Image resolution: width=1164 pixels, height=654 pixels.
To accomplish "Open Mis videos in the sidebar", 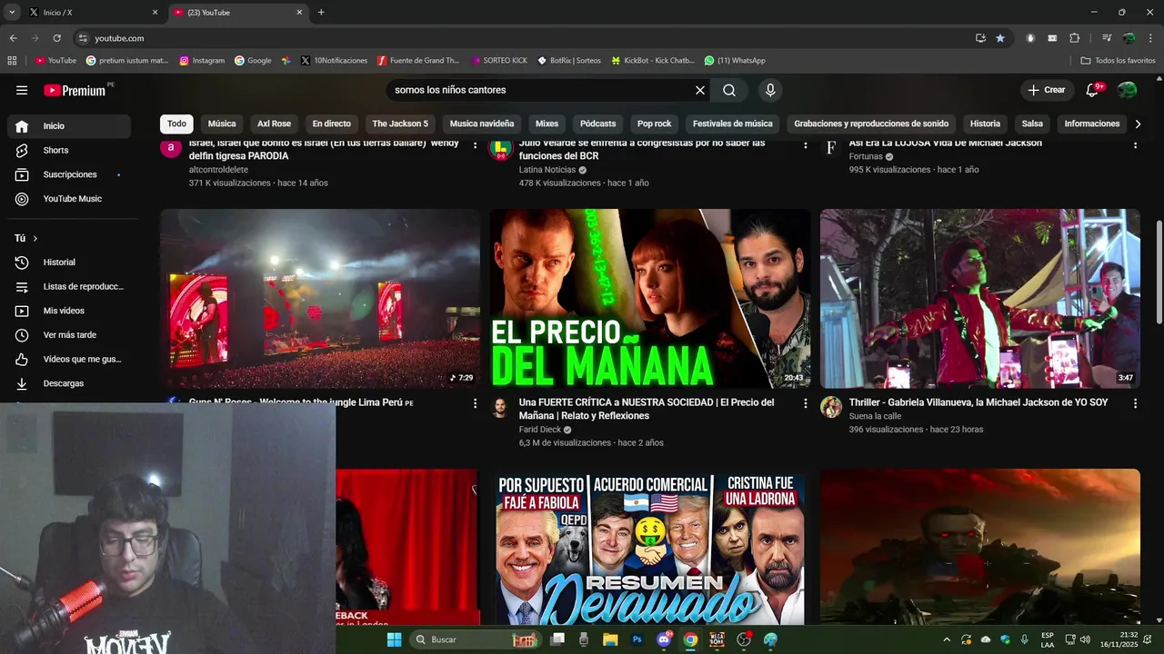I will (x=69, y=311).
